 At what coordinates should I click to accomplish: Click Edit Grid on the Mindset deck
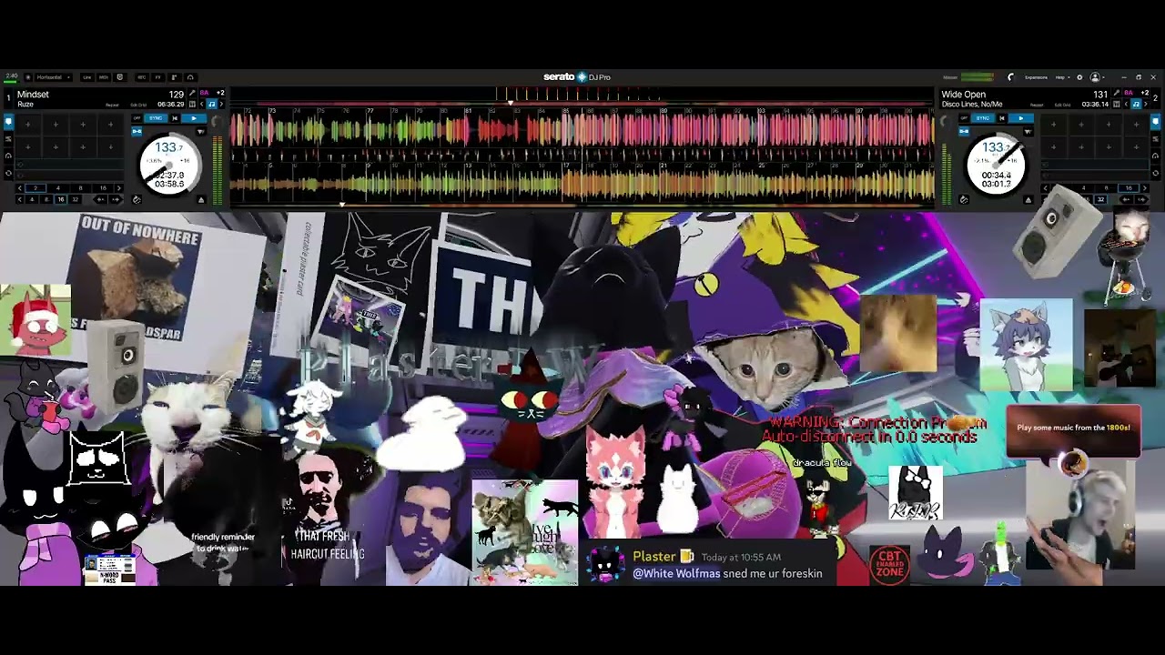click(138, 105)
